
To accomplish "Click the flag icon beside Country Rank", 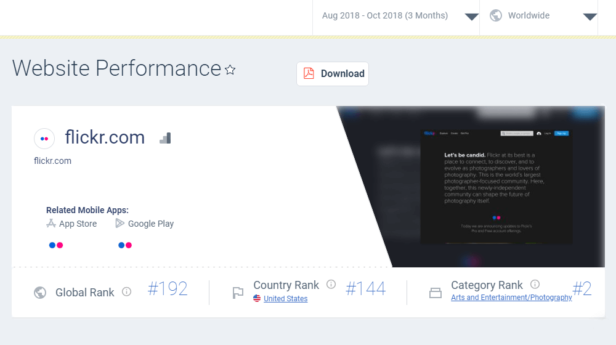I will click(x=238, y=293).
